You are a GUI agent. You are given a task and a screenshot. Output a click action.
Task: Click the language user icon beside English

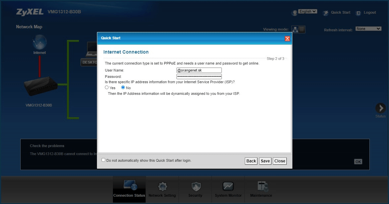point(294,13)
